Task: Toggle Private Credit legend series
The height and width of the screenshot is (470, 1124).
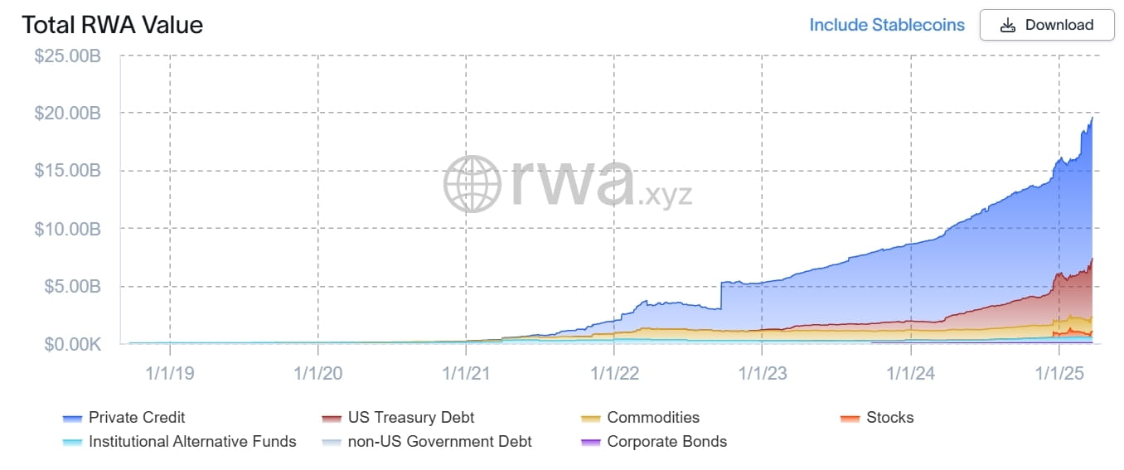Action: (x=137, y=418)
